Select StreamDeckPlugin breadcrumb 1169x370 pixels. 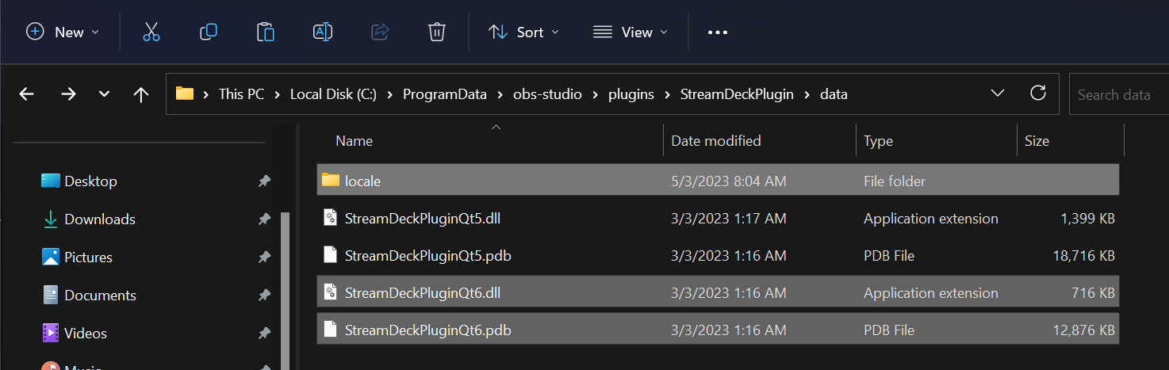tap(738, 94)
